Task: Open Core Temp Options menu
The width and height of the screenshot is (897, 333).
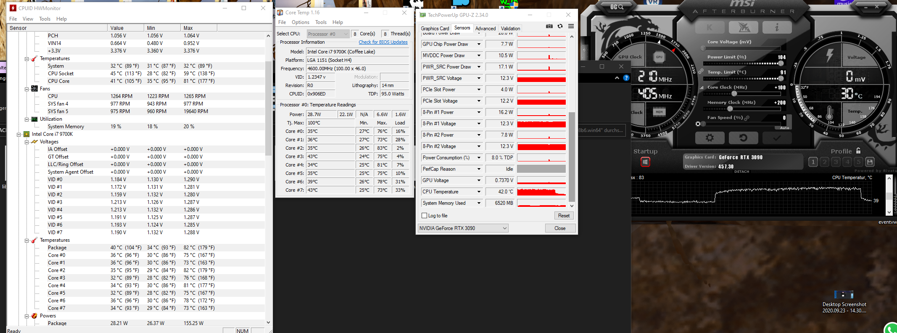Action: click(301, 22)
